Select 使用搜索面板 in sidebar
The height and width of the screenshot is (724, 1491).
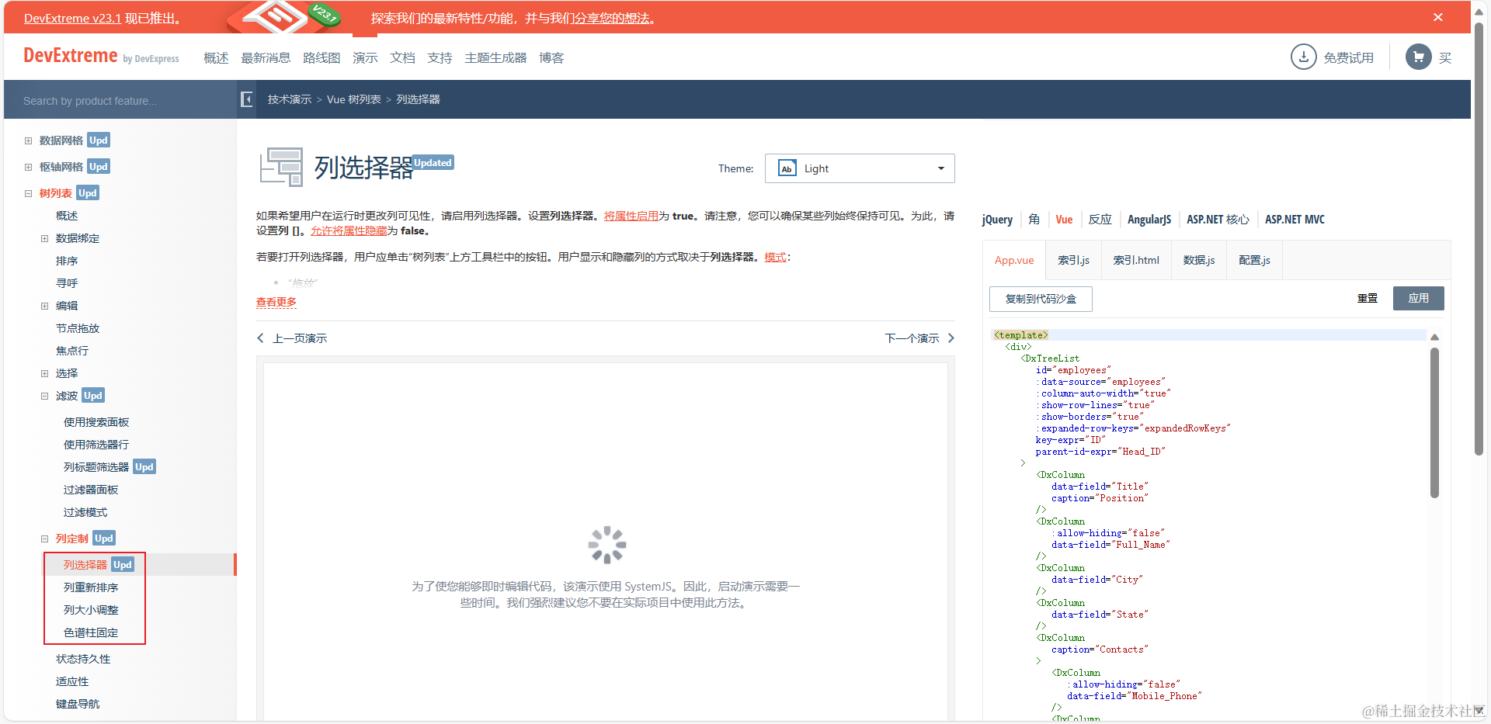(x=96, y=422)
